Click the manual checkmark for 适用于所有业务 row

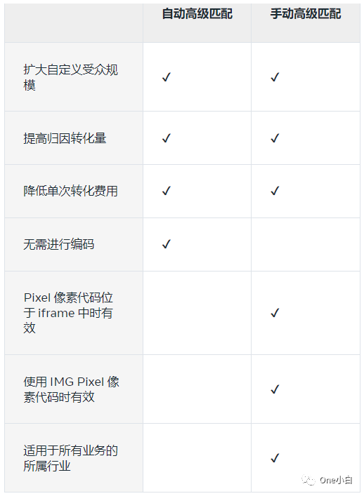275,457
